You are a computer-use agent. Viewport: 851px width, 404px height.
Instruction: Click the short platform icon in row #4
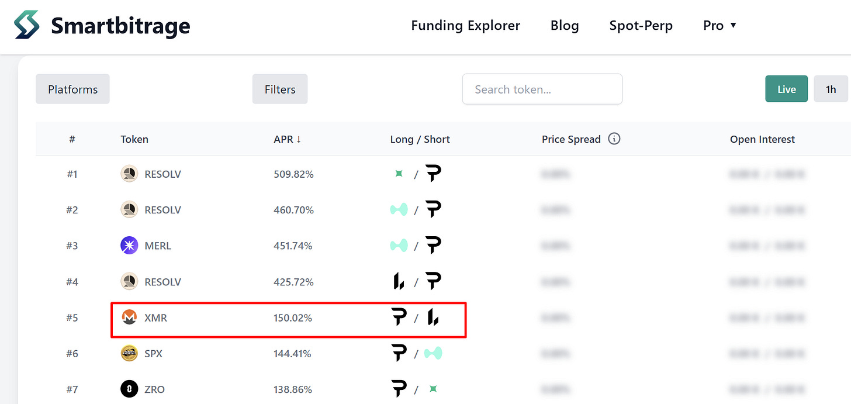tap(433, 281)
